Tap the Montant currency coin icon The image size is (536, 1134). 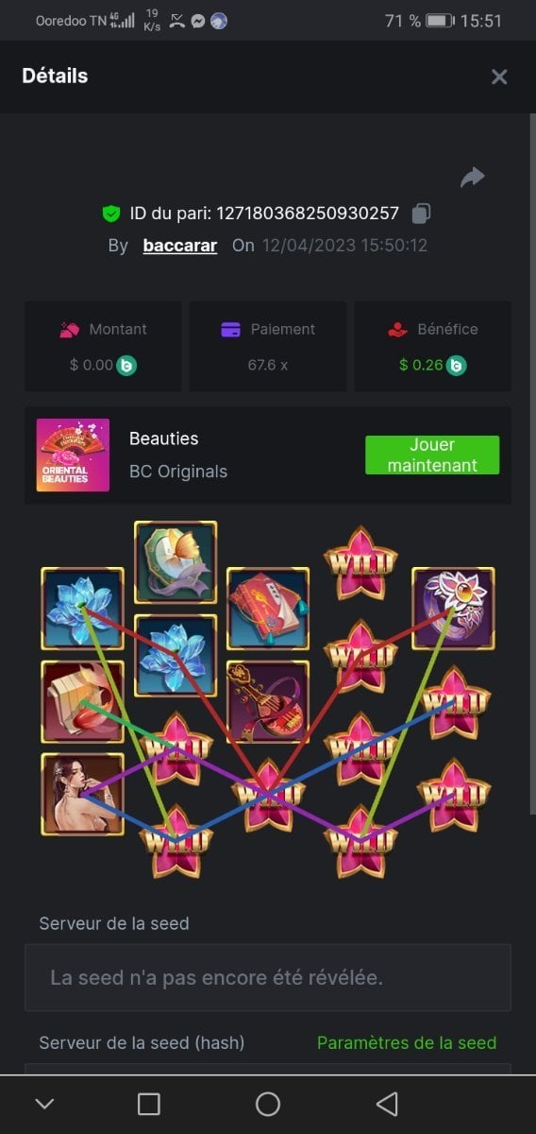click(126, 364)
